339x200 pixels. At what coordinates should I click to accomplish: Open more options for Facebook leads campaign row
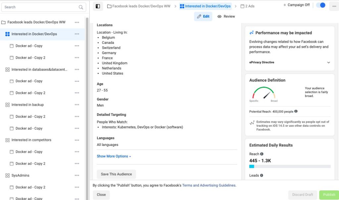[x=77, y=22]
